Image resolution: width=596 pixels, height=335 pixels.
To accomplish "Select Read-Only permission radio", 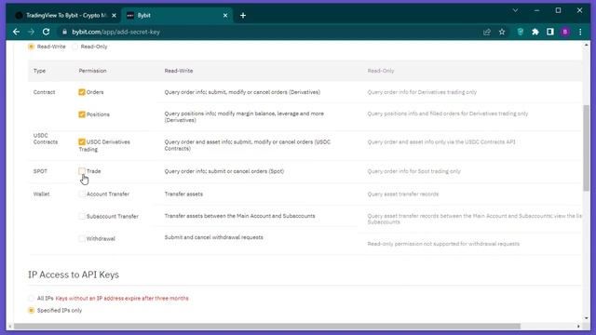I will (75, 47).
